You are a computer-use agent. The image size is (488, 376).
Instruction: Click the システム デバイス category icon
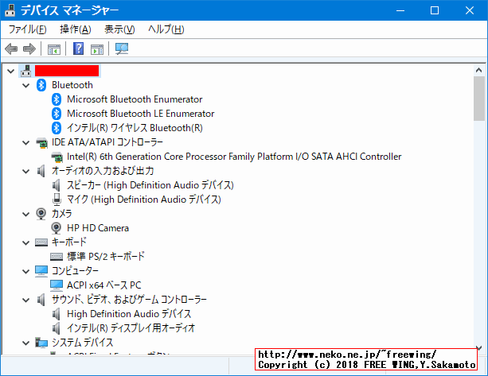41,343
